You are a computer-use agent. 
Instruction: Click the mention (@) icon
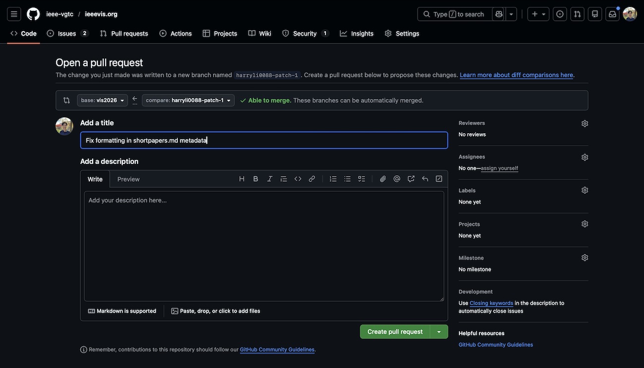[x=397, y=179]
